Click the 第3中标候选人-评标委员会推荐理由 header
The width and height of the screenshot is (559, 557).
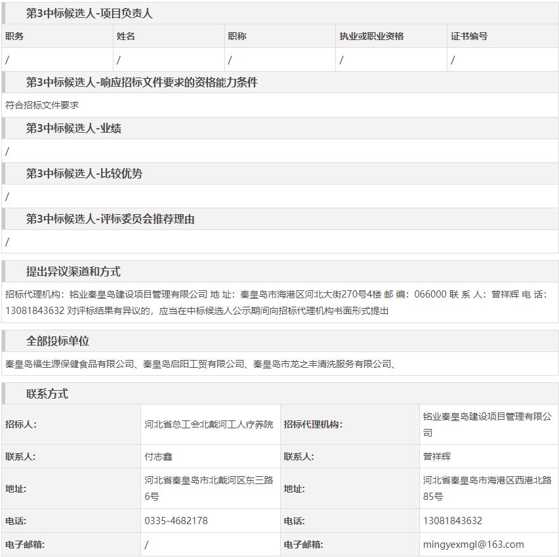pos(110,219)
